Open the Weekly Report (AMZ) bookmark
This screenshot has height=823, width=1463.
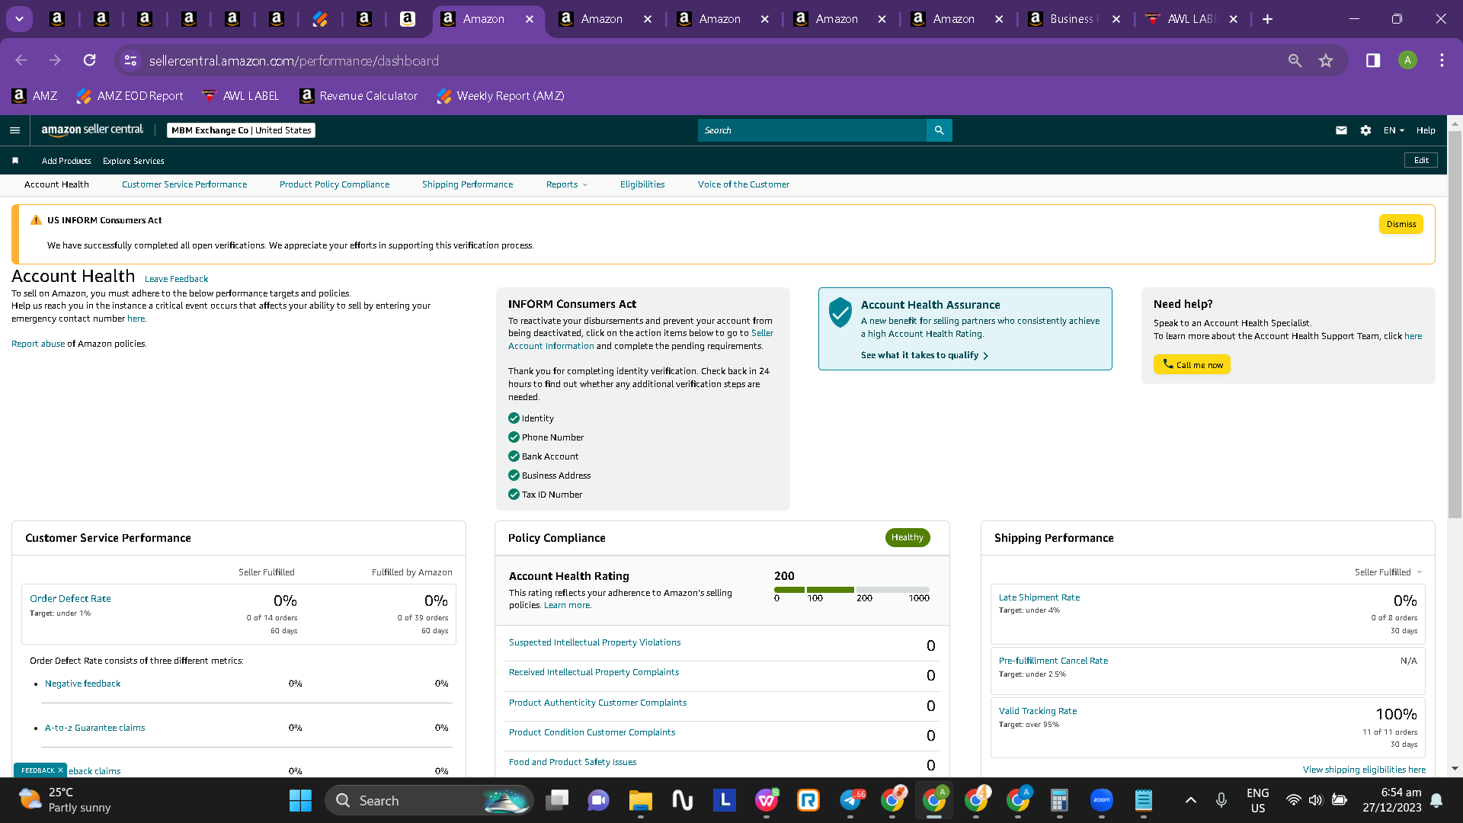[501, 96]
